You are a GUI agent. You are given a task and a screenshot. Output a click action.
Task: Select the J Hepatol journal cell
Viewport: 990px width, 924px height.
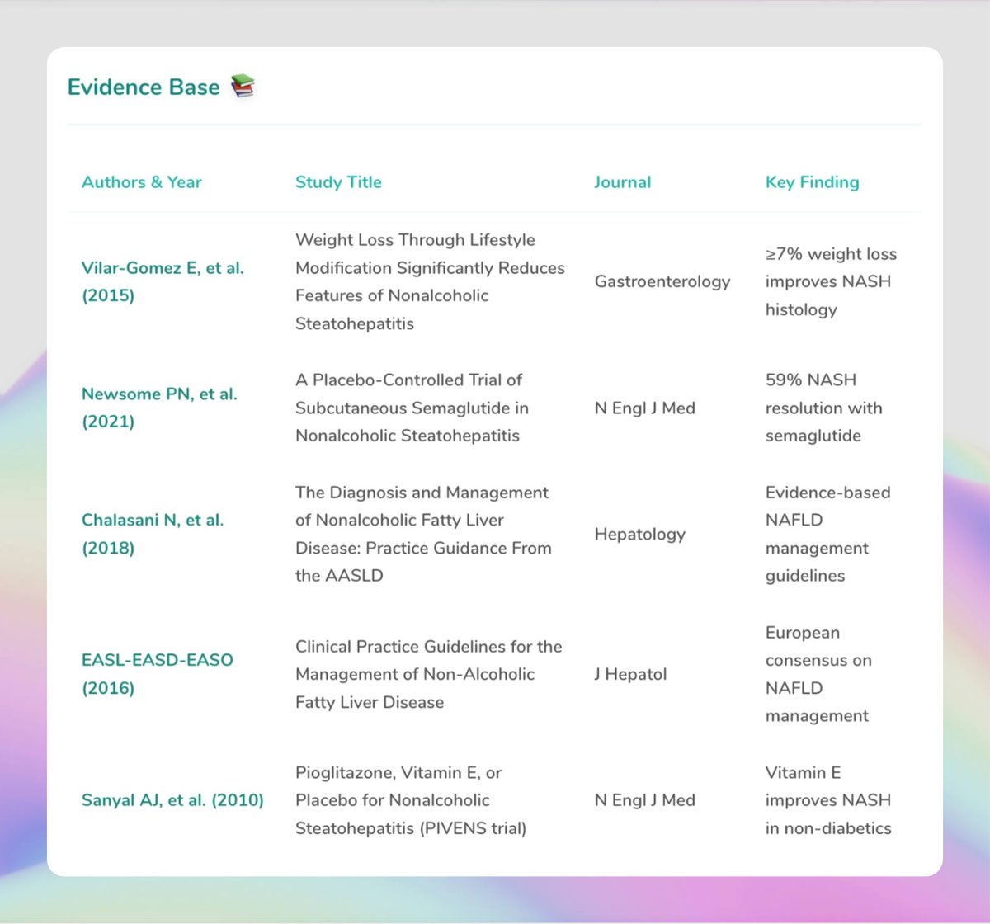click(630, 674)
